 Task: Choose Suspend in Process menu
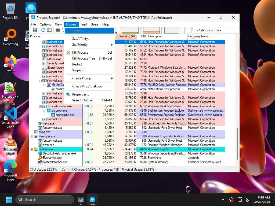[x=89, y=70]
